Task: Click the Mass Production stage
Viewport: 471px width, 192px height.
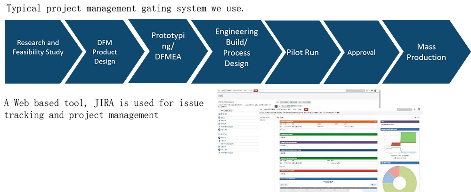Action: pyautogui.click(x=426, y=52)
